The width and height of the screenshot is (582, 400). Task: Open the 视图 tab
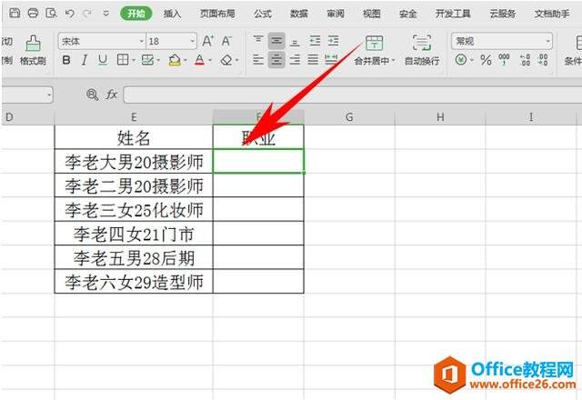tap(372, 14)
